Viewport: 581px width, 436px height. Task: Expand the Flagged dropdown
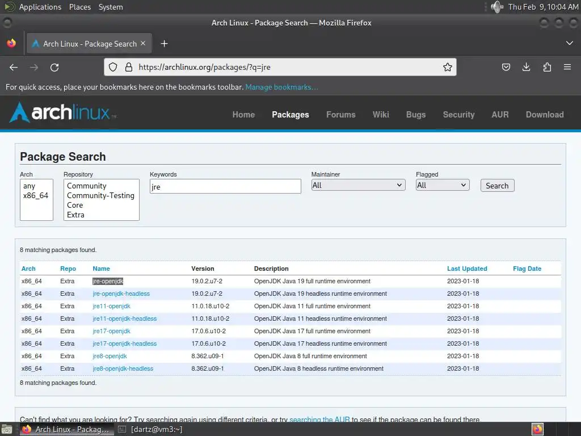click(x=442, y=185)
